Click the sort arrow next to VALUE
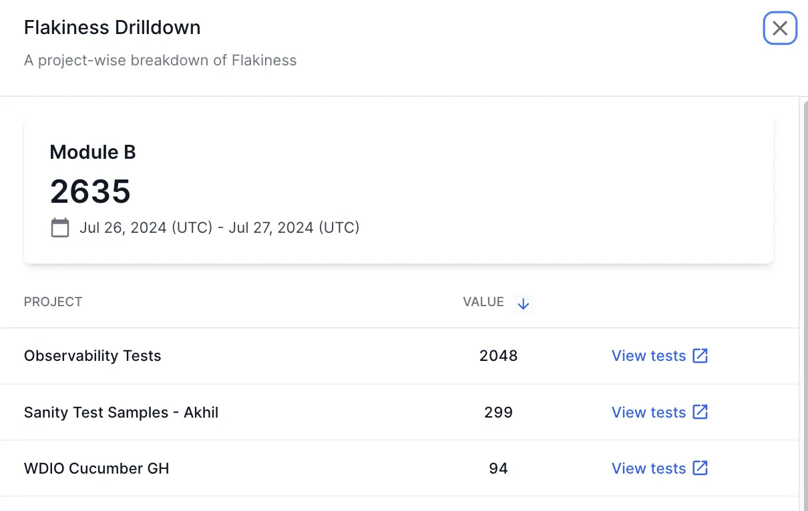808x511 pixels. (524, 304)
